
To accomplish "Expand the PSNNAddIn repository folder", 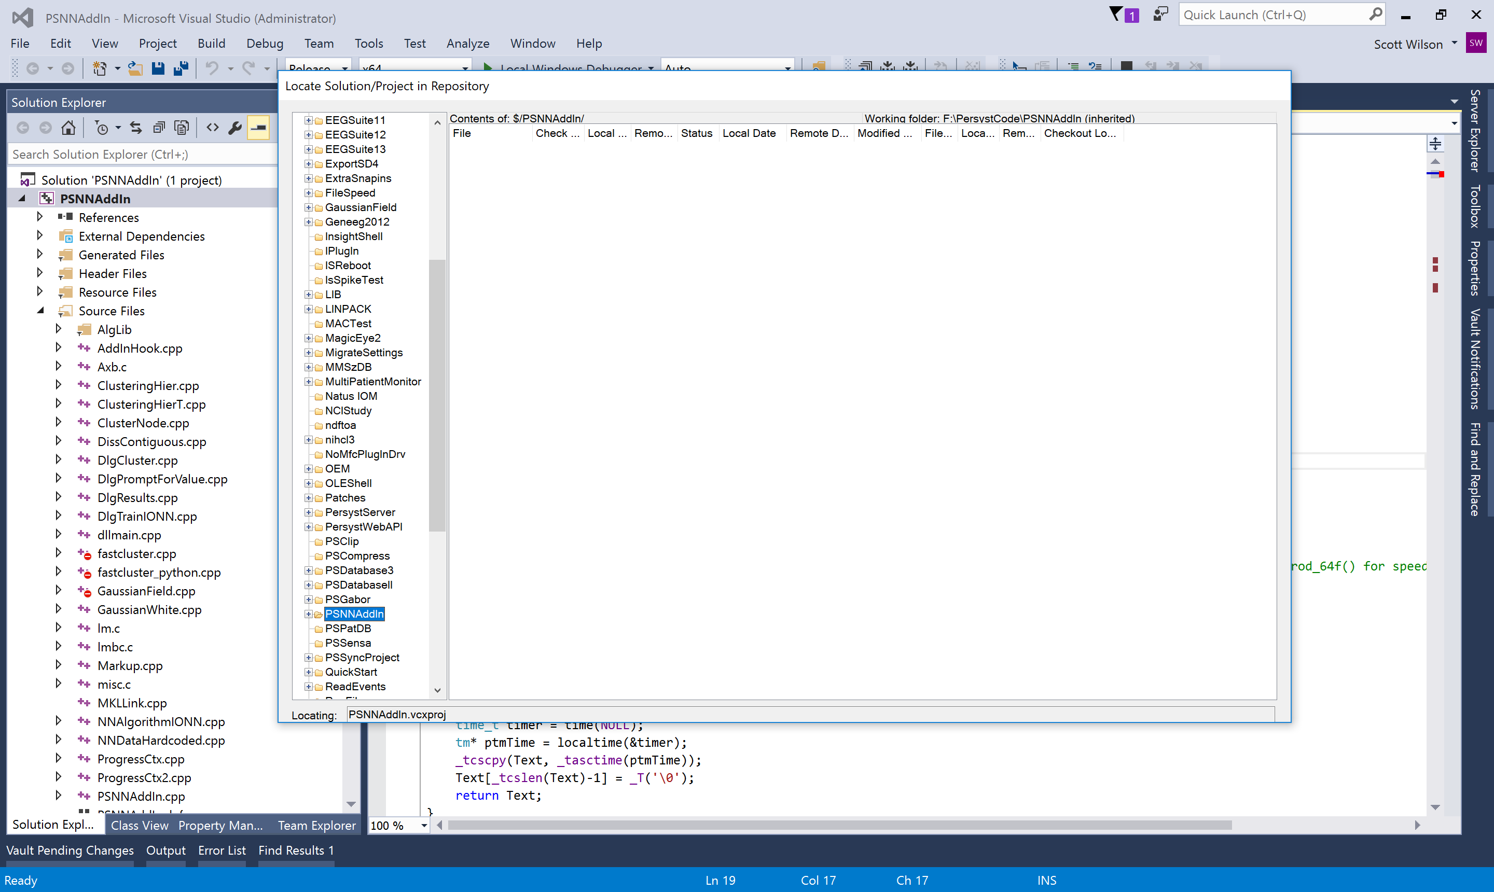I will 309,614.
